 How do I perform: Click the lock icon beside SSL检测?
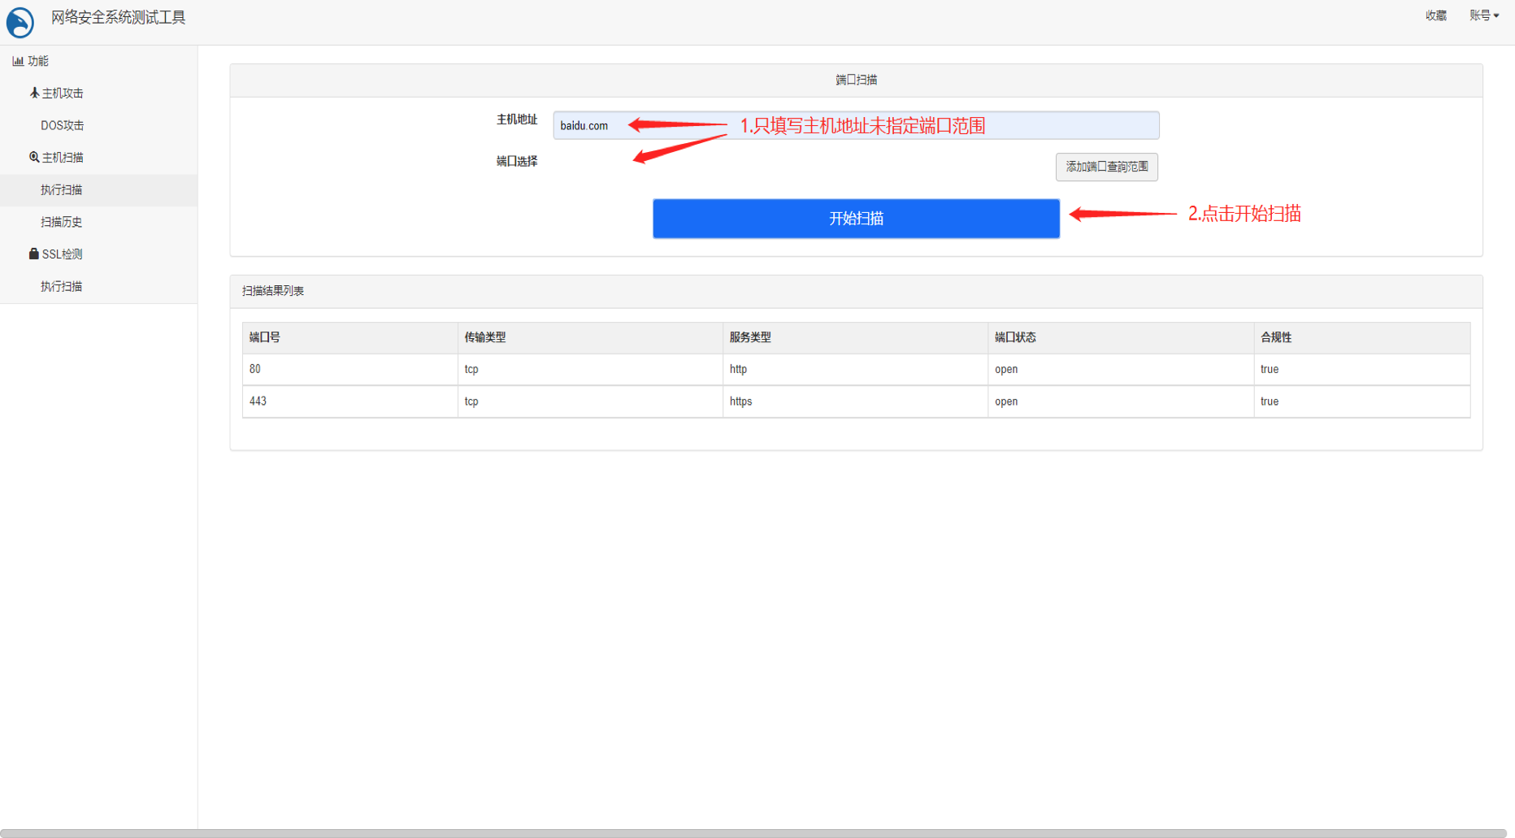pos(33,254)
